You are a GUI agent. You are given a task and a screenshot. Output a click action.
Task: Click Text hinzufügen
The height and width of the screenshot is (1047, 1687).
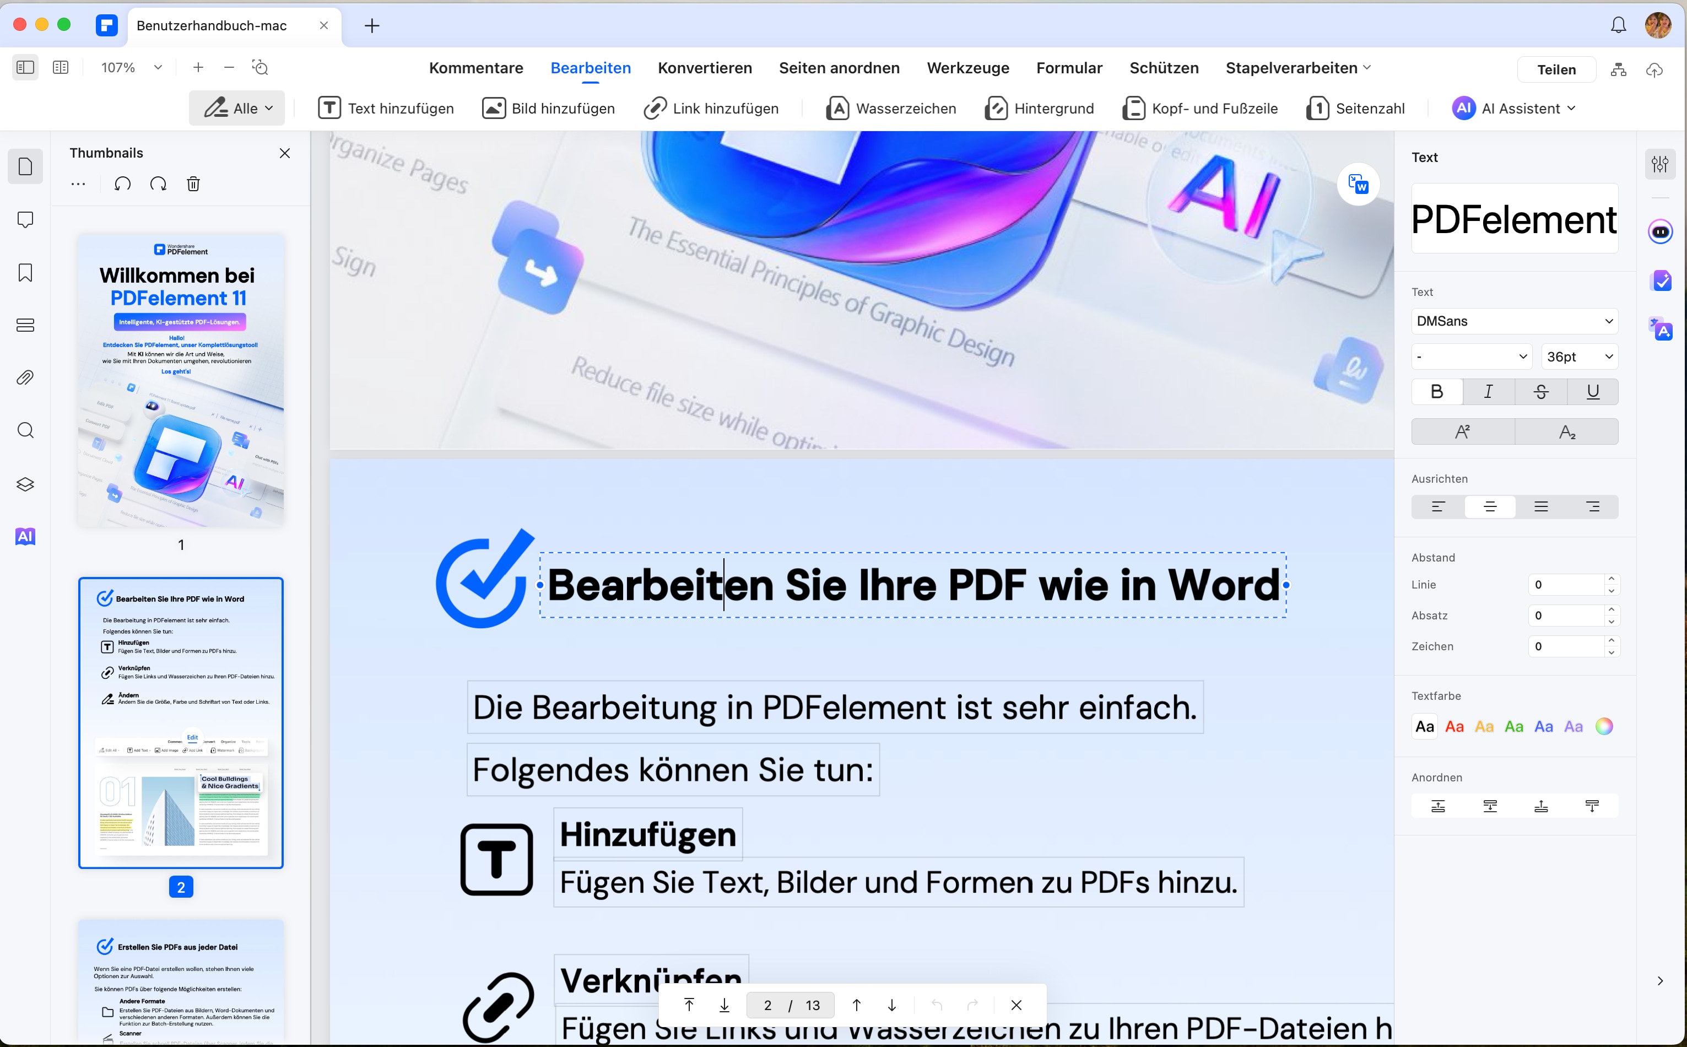386,108
